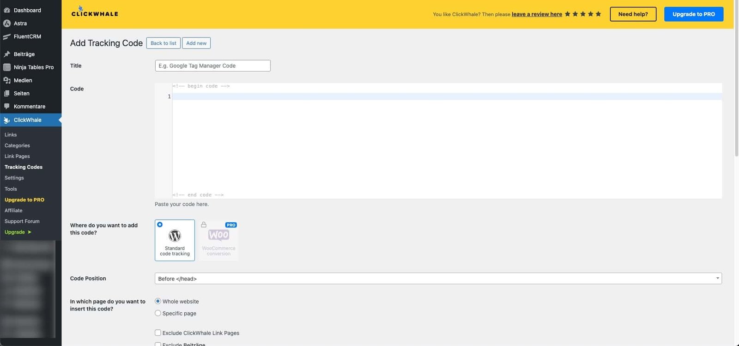Click the Dashboard icon in sidebar

[7, 10]
